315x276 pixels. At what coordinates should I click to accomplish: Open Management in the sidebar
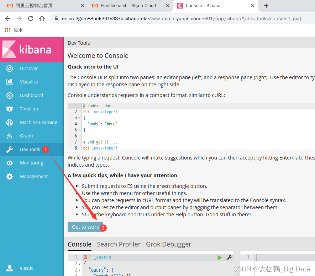pos(34,177)
